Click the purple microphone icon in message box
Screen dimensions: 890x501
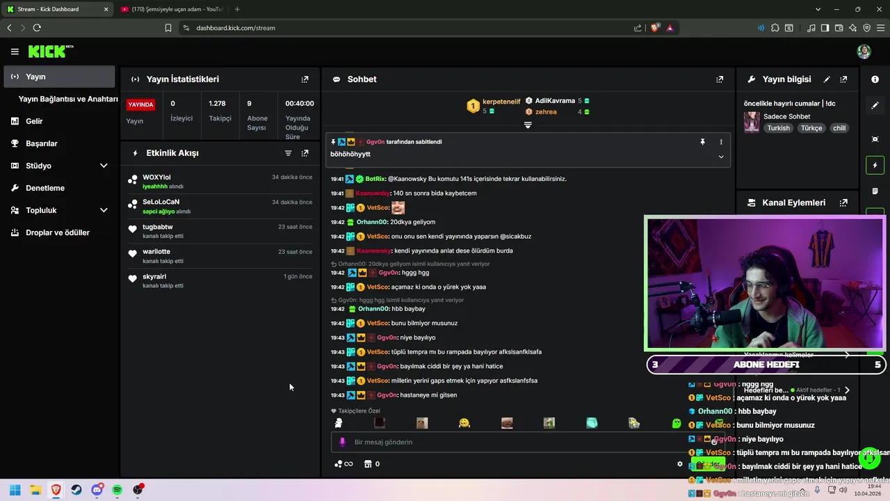coord(342,442)
